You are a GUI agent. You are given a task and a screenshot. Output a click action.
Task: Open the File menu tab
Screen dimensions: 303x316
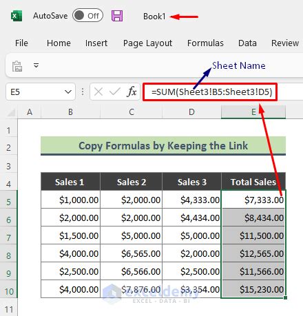(21, 43)
